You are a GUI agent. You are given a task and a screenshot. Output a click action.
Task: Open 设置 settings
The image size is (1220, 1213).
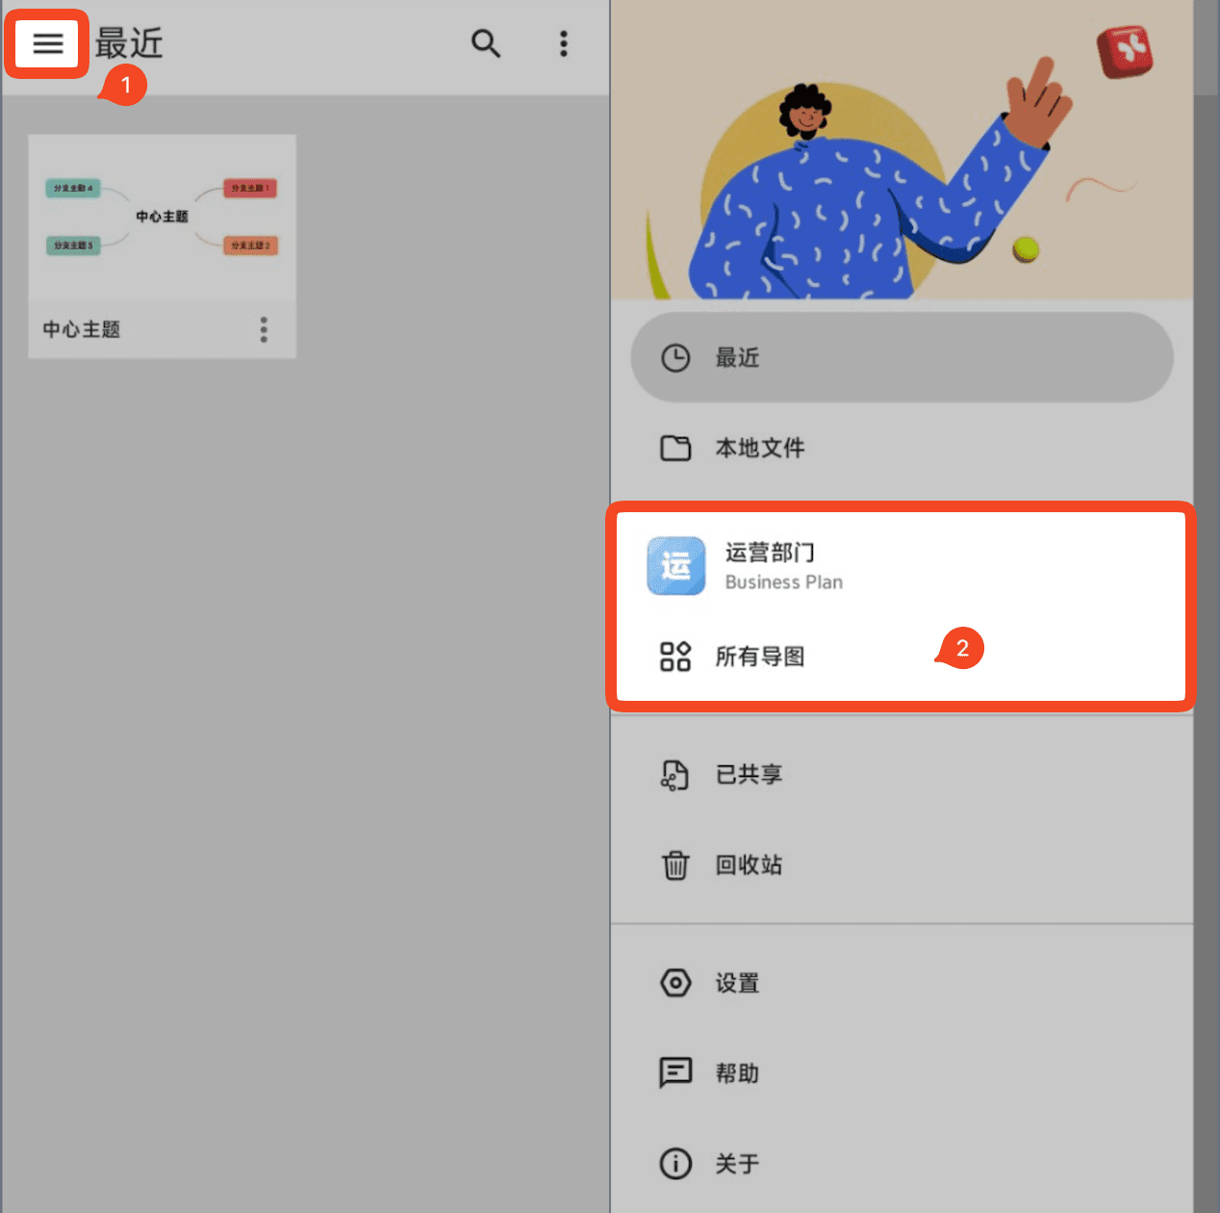point(902,983)
